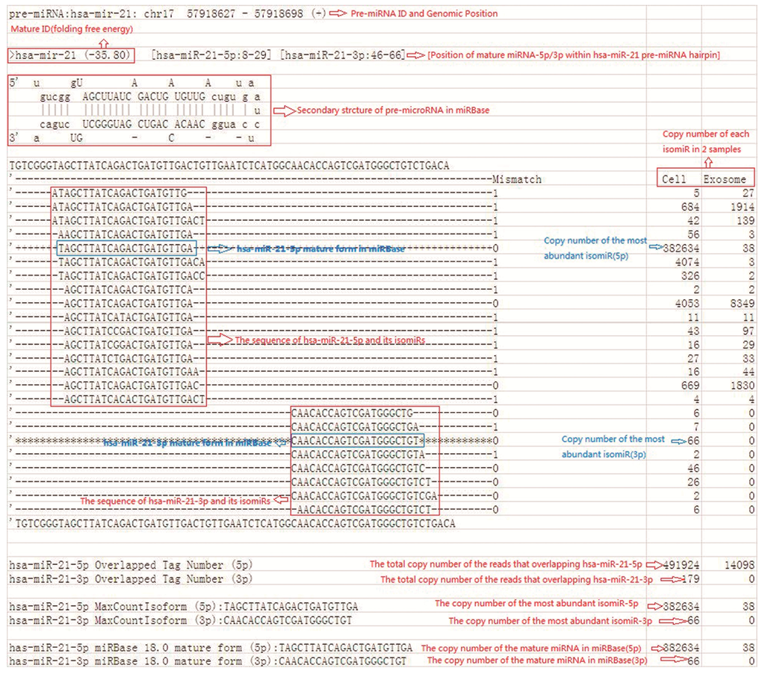Screen dimensions: 765x674
Task: Select isomiR sequence AGCTTATCAGACTGATGTTGAA
Action: (x=131, y=372)
